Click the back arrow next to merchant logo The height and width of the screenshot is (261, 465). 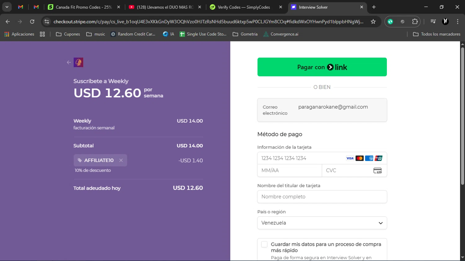(69, 62)
